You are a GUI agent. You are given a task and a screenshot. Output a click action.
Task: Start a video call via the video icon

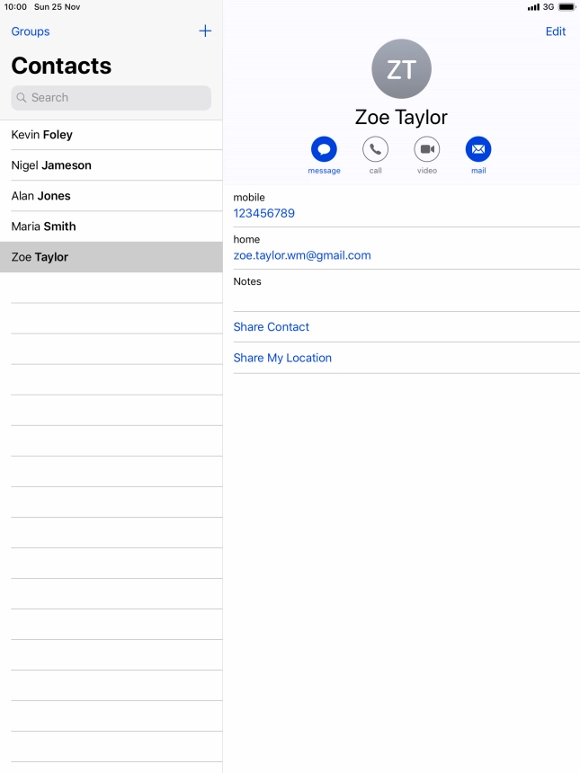click(x=427, y=149)
